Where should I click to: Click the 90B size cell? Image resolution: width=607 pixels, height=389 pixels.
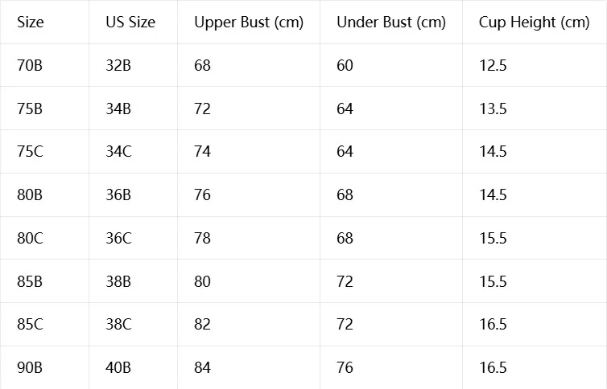tap(30, 367)
